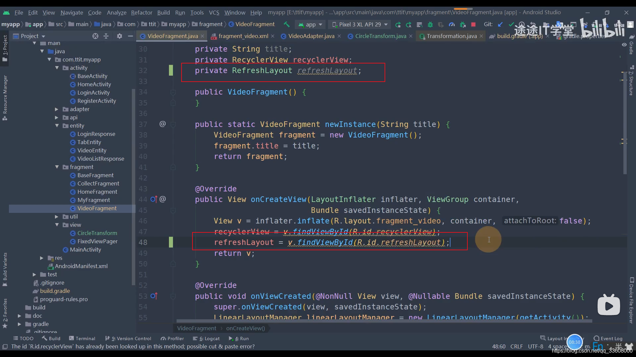Toggle the Gradle tool window
This screenshot has height=357, width=636.
click(631, 45)
